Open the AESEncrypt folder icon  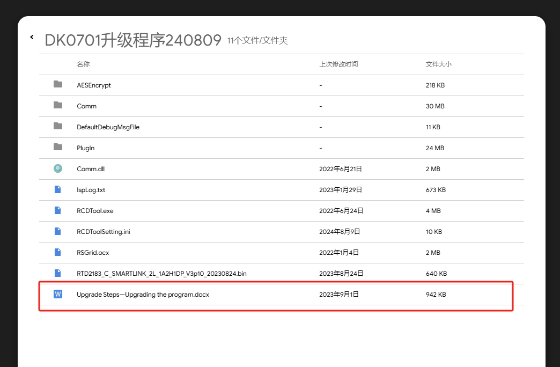[x=58, y=84]
